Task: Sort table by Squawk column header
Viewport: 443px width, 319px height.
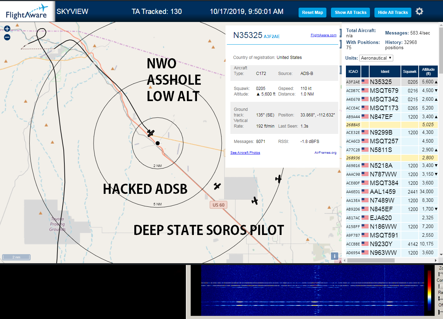Action: tap(410, 71)
